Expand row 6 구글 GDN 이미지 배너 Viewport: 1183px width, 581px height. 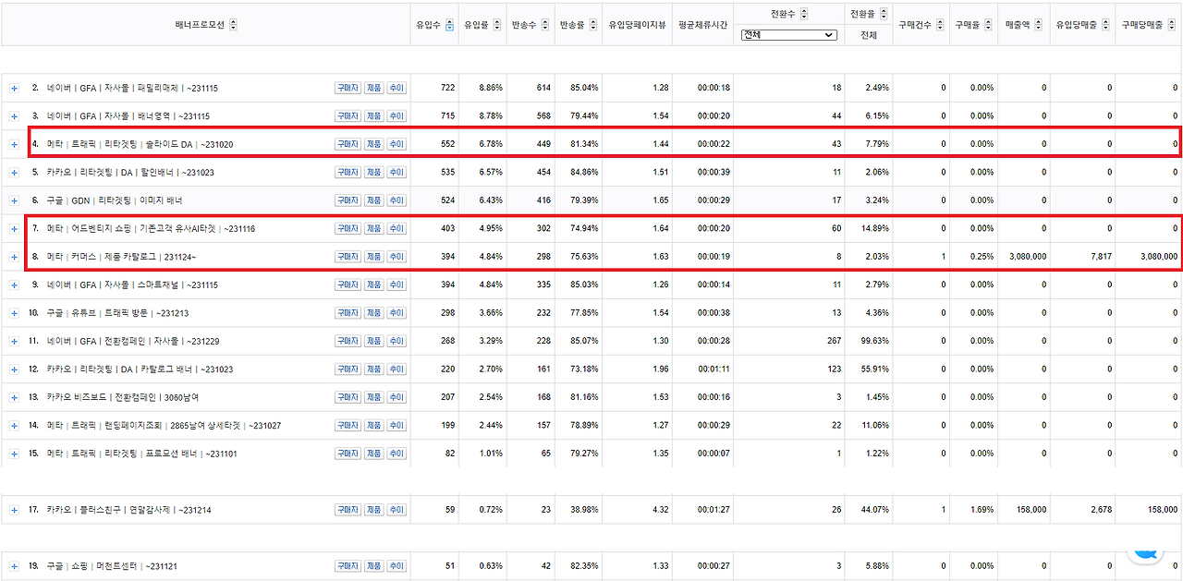pos(14,200)
